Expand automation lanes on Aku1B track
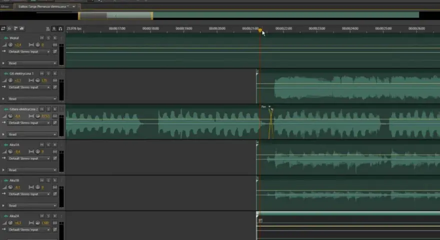This screenshot has width=440, height=240. click(3, 206)
